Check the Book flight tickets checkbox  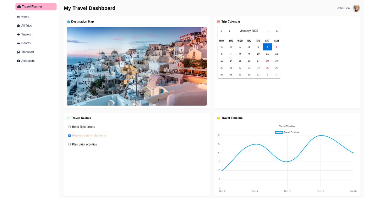coord(69,127)
